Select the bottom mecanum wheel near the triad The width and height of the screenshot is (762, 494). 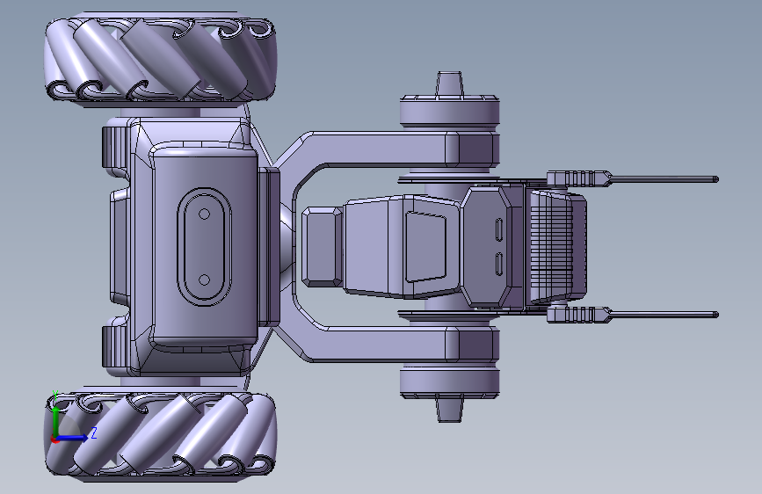pos(161,433)
